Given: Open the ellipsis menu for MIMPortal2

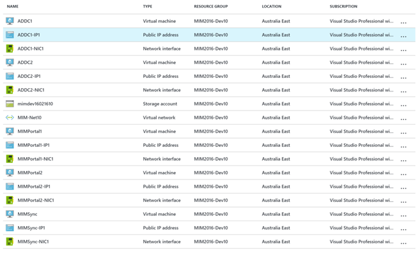Looking at the screenshot, I should [403, 174].
